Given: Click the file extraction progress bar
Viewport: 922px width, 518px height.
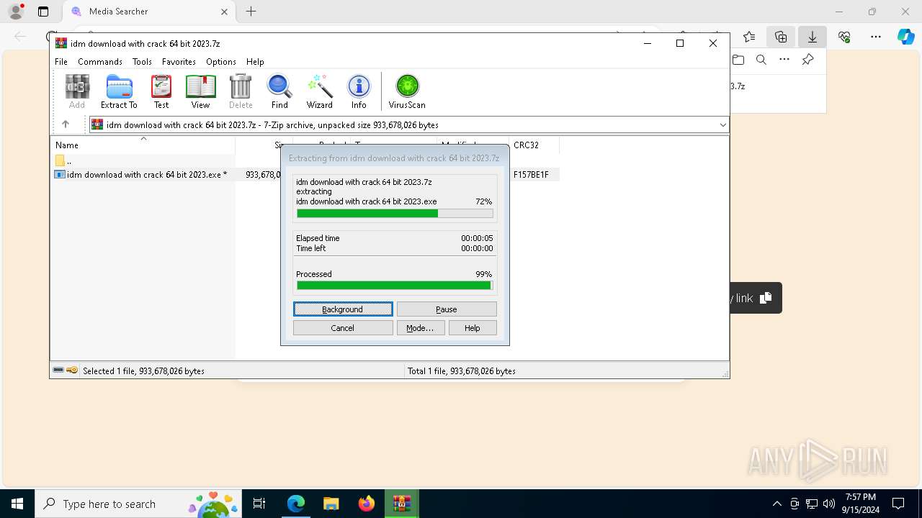Looking at the screenshot, I should point(395,213).
